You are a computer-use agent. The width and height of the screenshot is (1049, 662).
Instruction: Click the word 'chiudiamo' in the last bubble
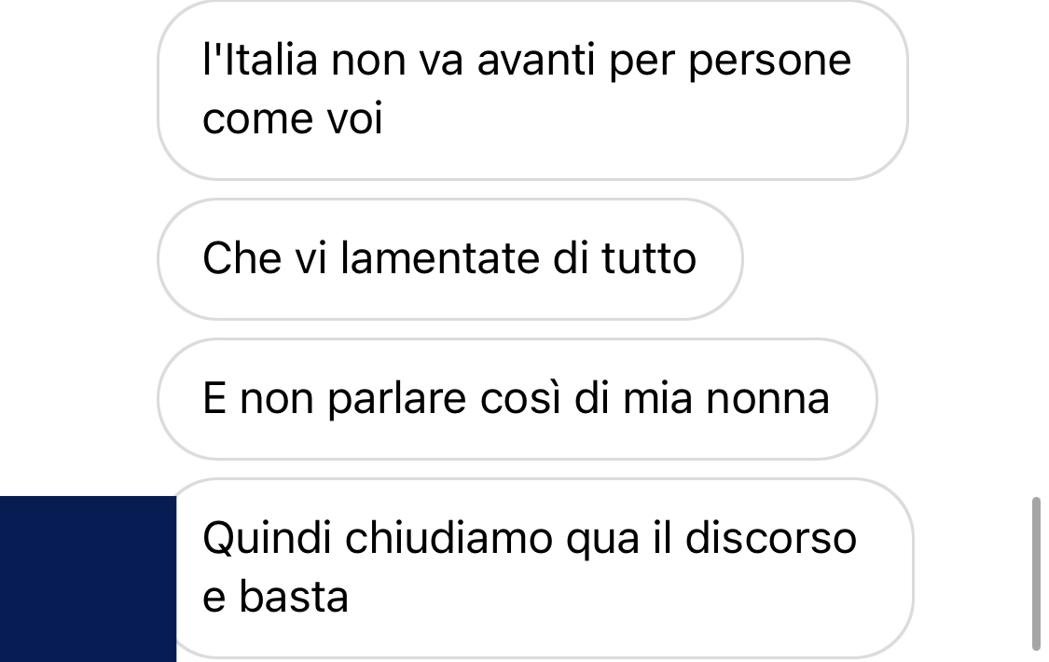tap(449, 538)
